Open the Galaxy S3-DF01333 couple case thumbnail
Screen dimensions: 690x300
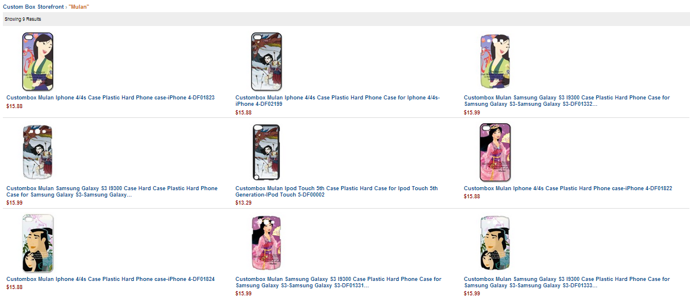pos(495,243)
